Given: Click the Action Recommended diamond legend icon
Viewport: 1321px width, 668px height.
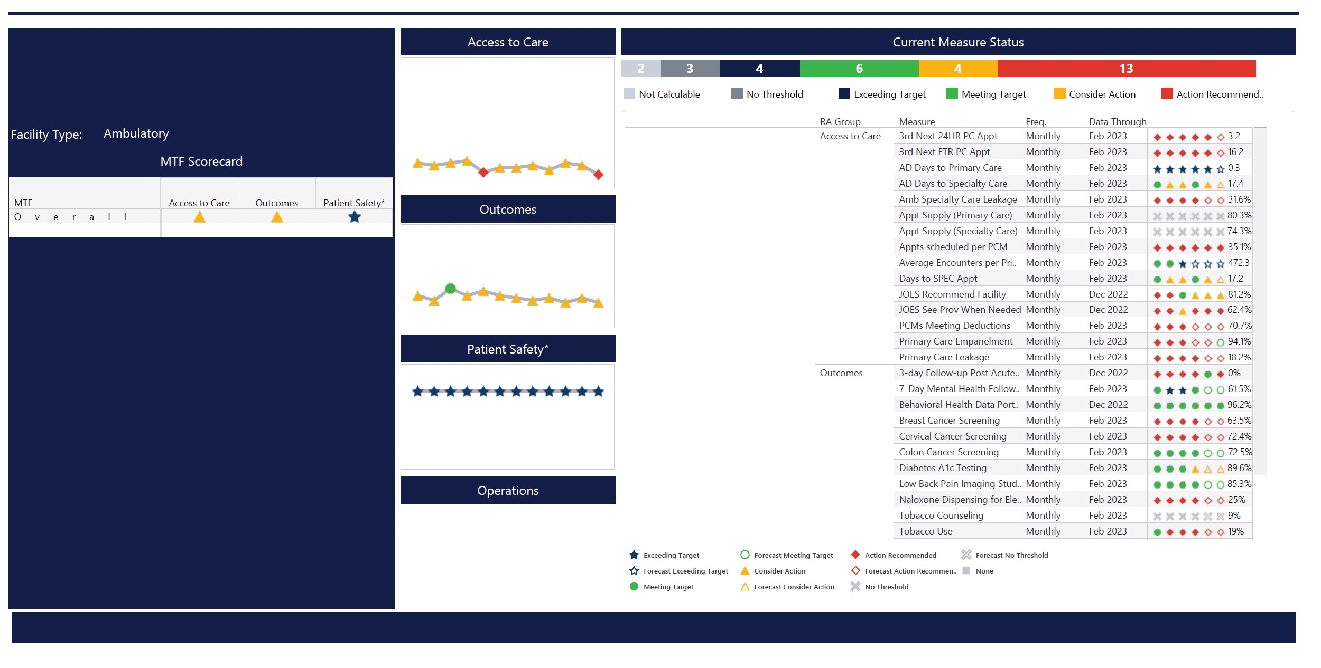Looking at the screenshot, I should click(x=855, y=555).
